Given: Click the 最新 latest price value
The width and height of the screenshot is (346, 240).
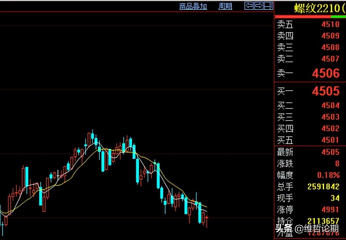Looking at the screenshot, I should (x=330, y=152).
